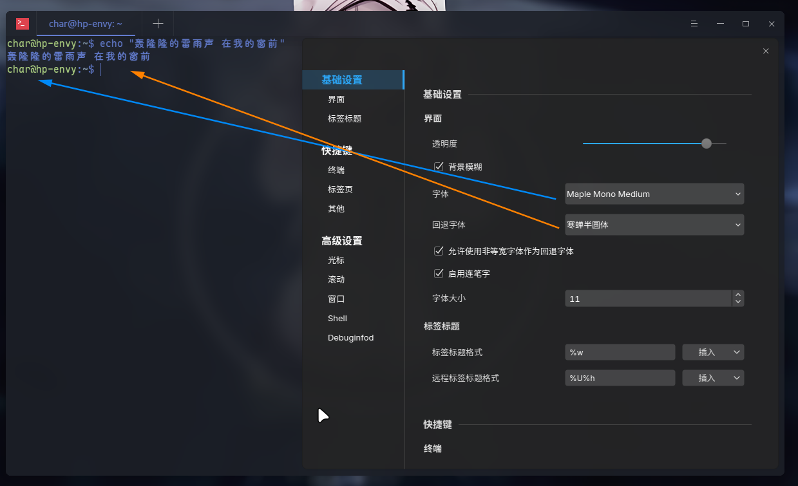798x486 pixels.
Task: Select 其他 in the settings sidebar
Action: pos(336,209)
